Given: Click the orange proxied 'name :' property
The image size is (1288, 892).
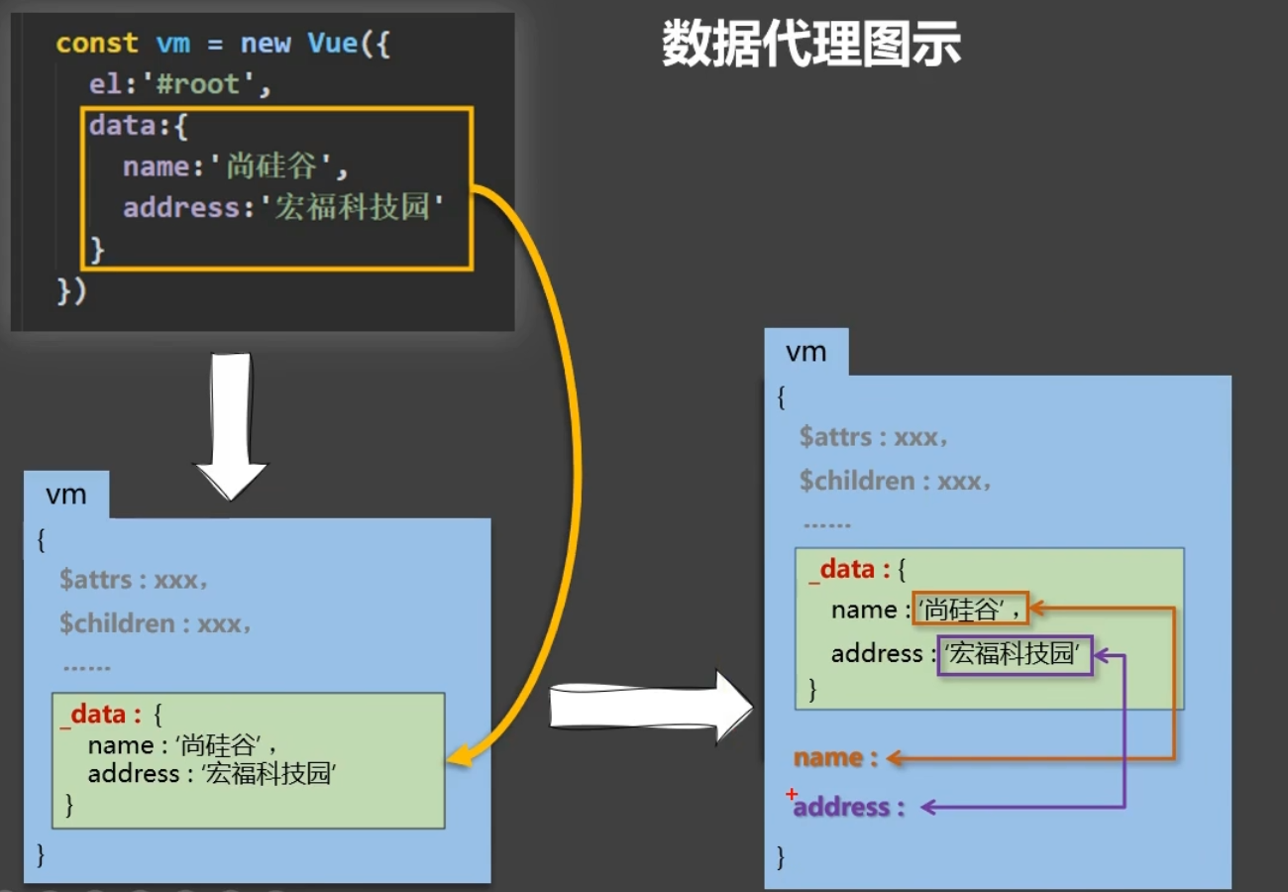Looking at the screenshot, I should [x=836, y=758].
